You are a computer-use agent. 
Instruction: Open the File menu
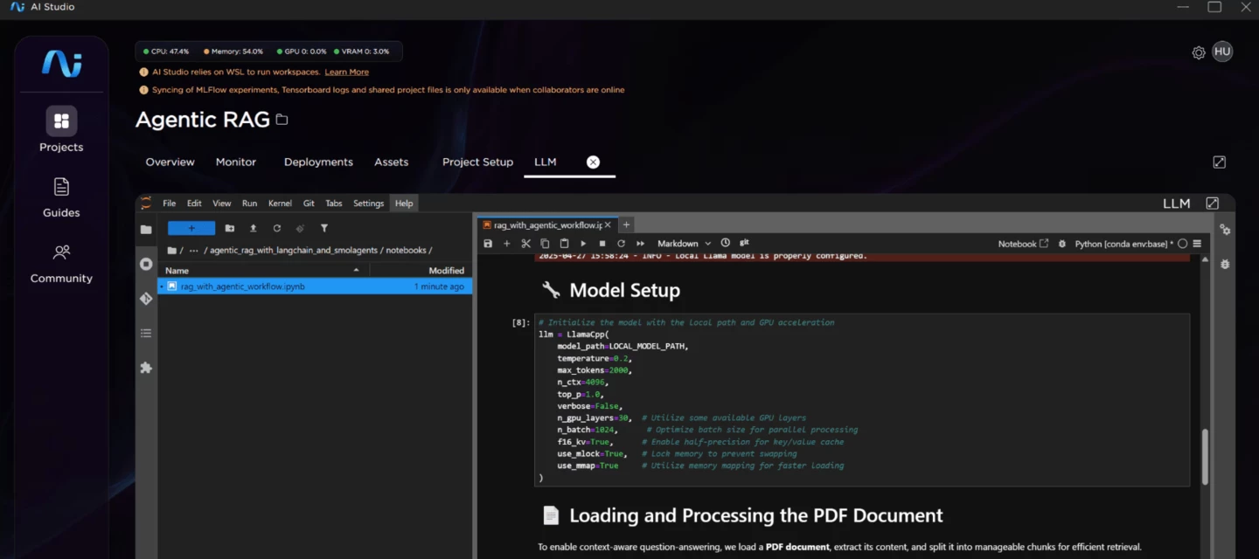170,204
